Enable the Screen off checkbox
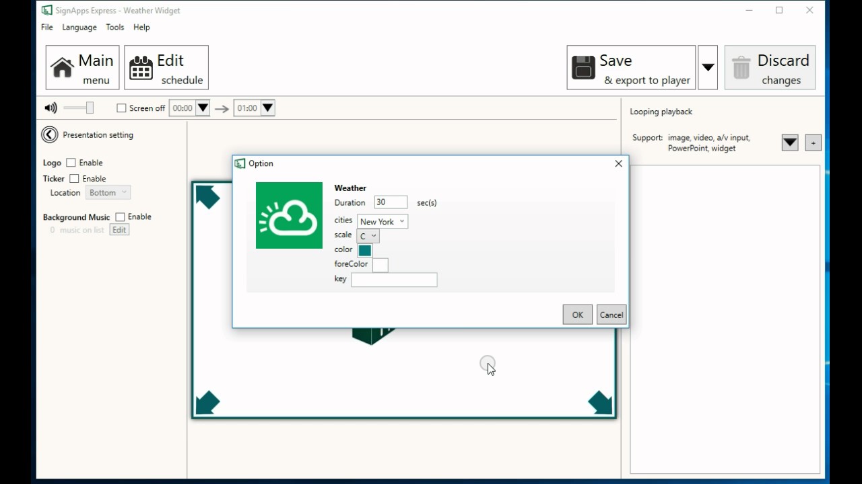This screenshot has width=862, height=484. click(121, 108)
